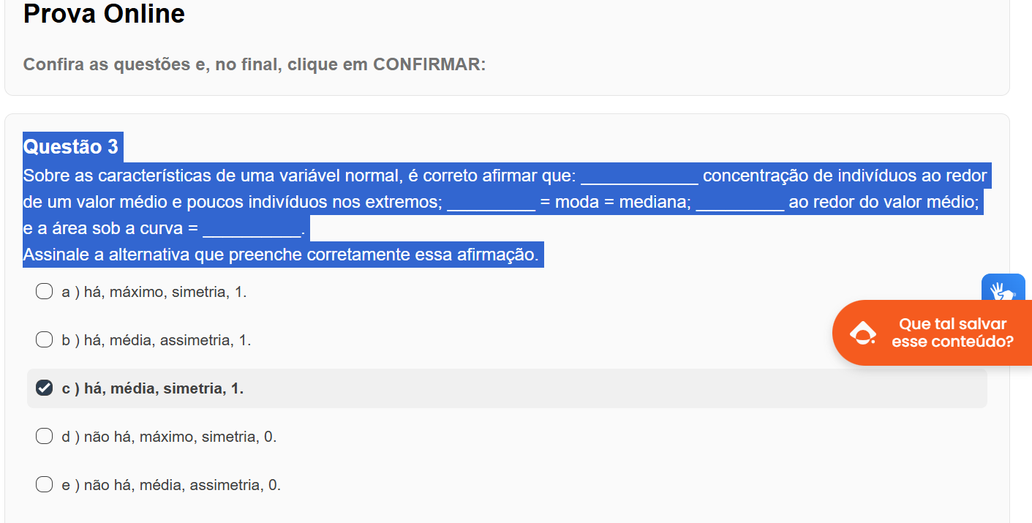Select radio option b) há, média, assimetria
1032x523 pixels.
click(x=45, y=340)
